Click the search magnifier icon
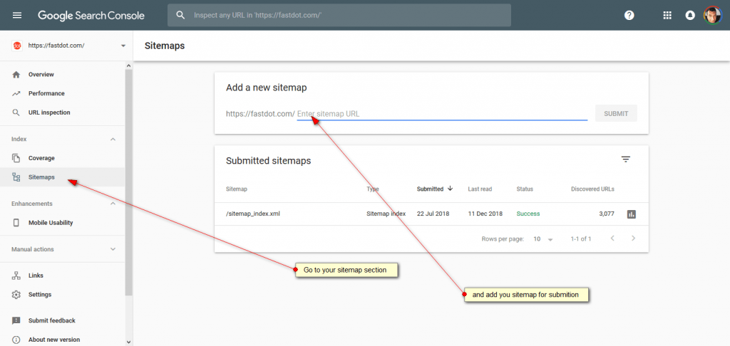Screen dimensions: 730x346 (180, 16)
